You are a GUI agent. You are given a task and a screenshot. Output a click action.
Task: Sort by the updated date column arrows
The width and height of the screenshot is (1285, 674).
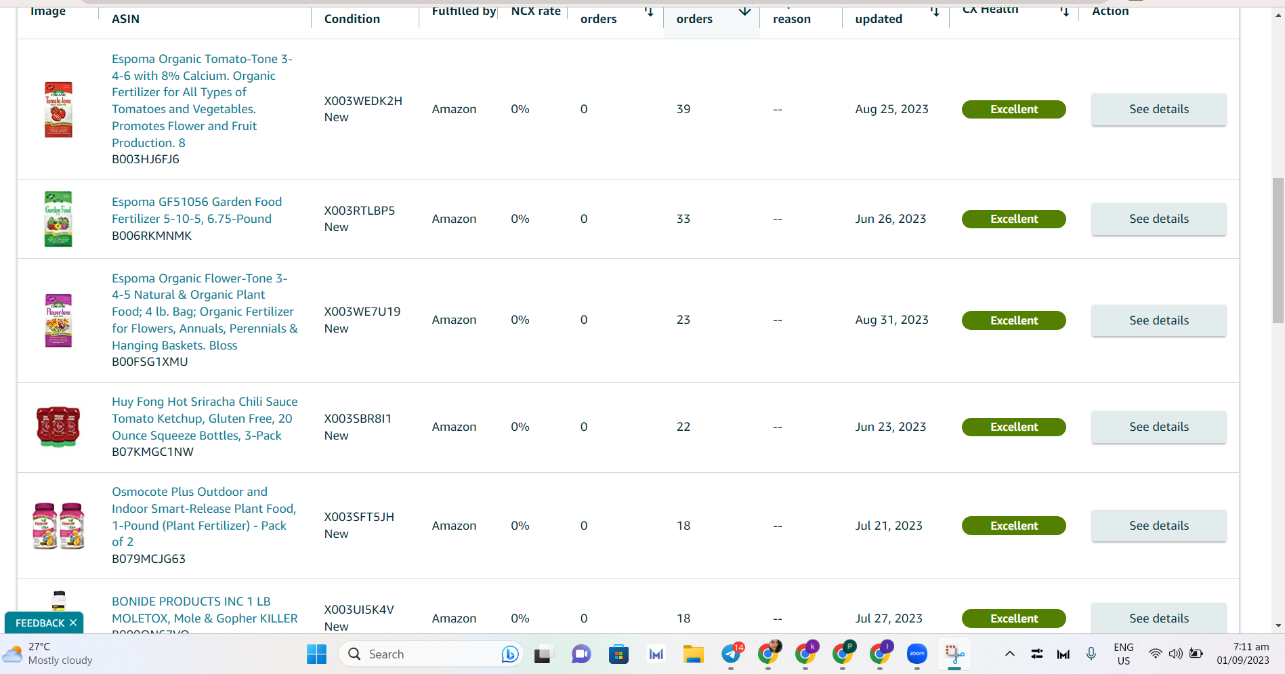click(x=935, y=12)
